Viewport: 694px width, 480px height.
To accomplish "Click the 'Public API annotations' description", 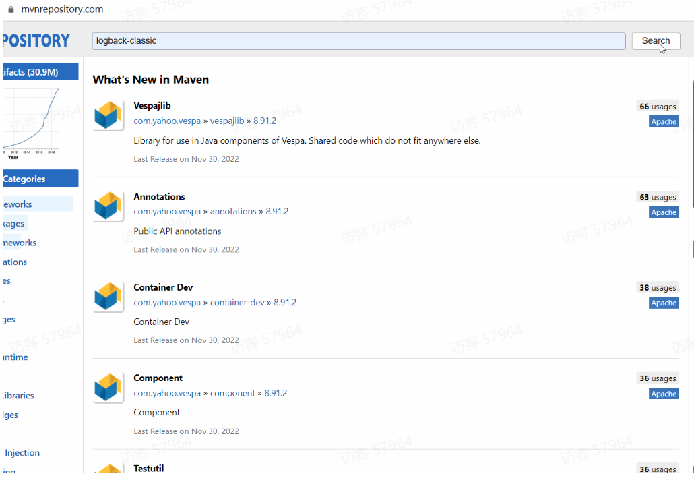I will click(x=177, y=231).
